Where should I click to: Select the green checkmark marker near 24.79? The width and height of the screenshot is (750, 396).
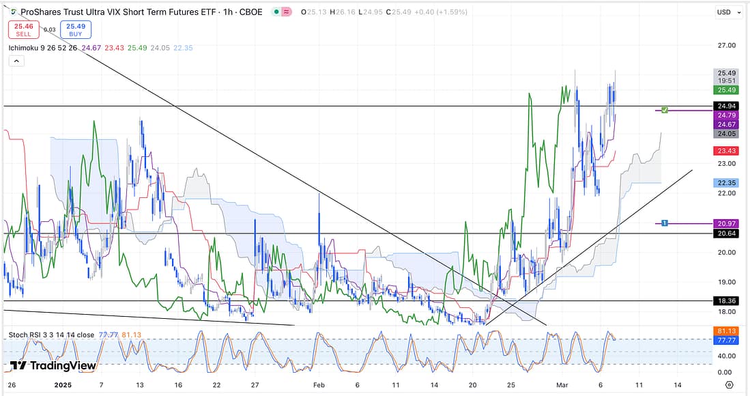(x=665, y=110)
